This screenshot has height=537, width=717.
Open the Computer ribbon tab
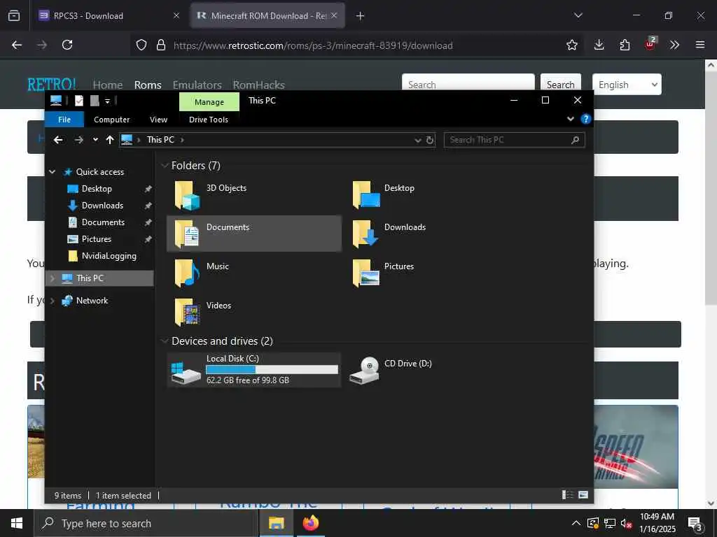[x=111, y=119]
